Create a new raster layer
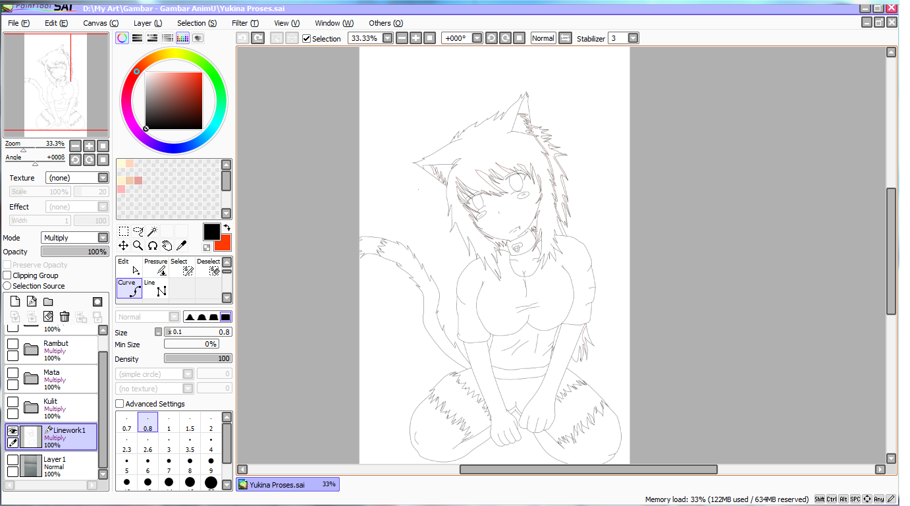The image size is (910, 506). click(14, 300)
